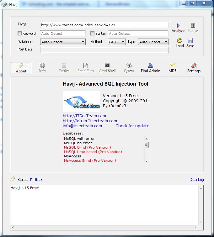Click the Tables grid icon
The width and height of the screenshot is (214, 237).
pyautogui.click(x=64, y=66)
